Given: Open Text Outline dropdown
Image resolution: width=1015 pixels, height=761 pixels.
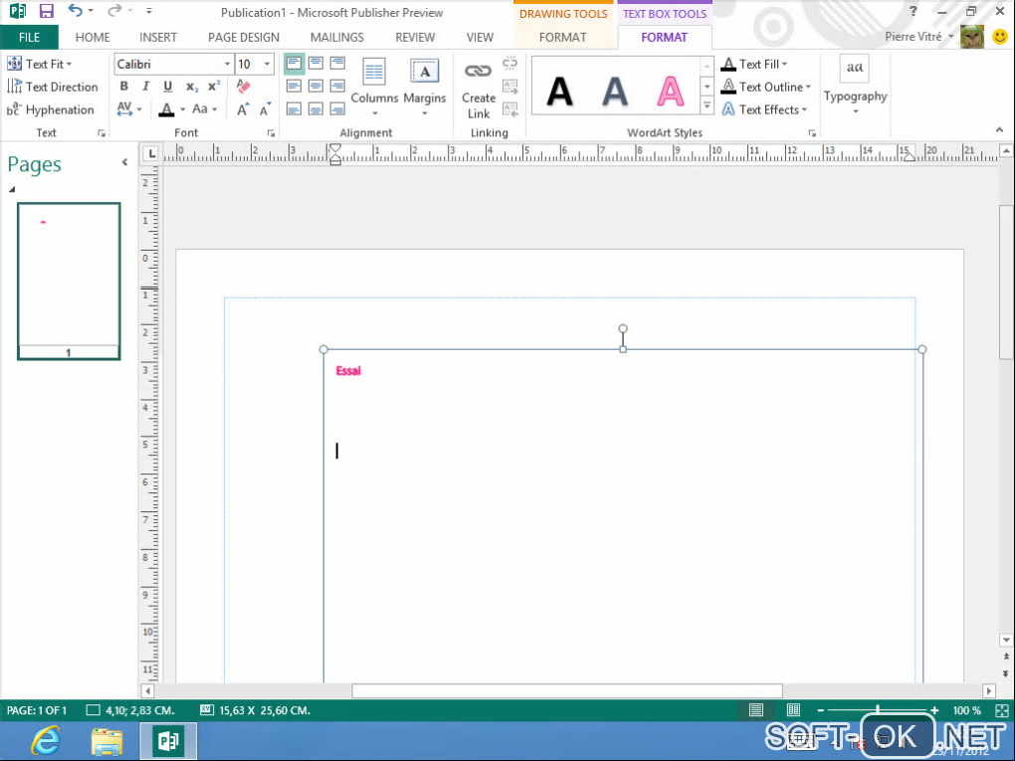Looking at the screenshot, I should click(766, 87).
